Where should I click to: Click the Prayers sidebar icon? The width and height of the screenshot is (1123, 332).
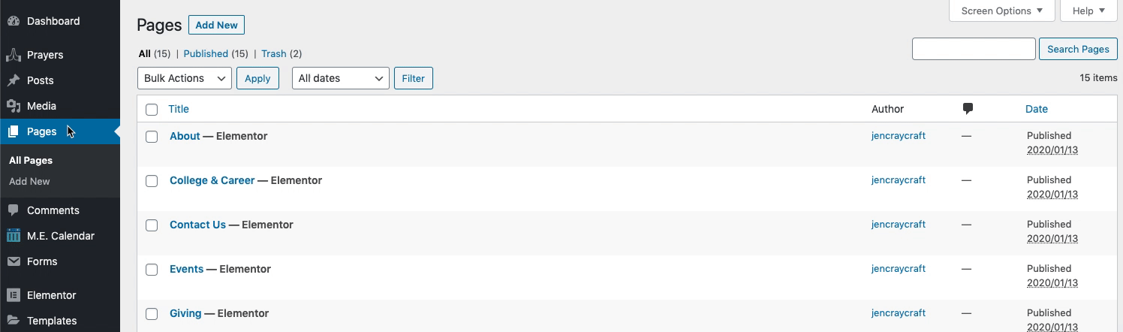tap(13, 55)
